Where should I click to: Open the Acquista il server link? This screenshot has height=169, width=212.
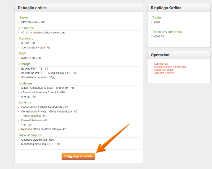tap(164, 73)
